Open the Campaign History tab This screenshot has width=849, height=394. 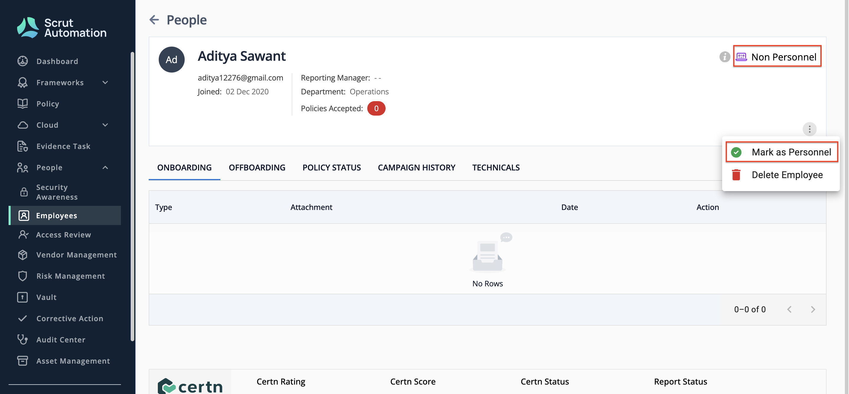(x=416, y=167)
